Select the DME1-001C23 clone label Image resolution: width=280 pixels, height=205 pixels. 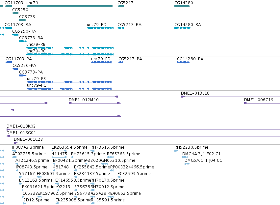tap(28, 139)
